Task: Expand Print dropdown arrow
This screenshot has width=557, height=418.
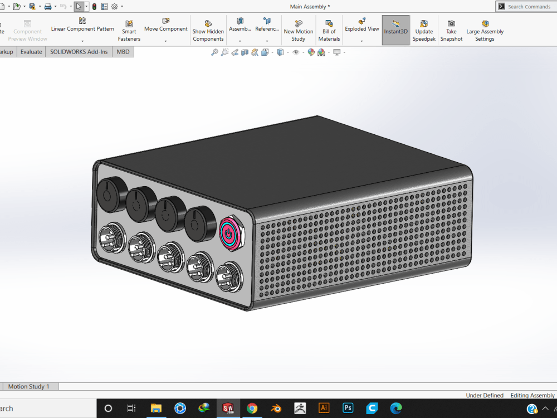Action: [x=55, y=6]
